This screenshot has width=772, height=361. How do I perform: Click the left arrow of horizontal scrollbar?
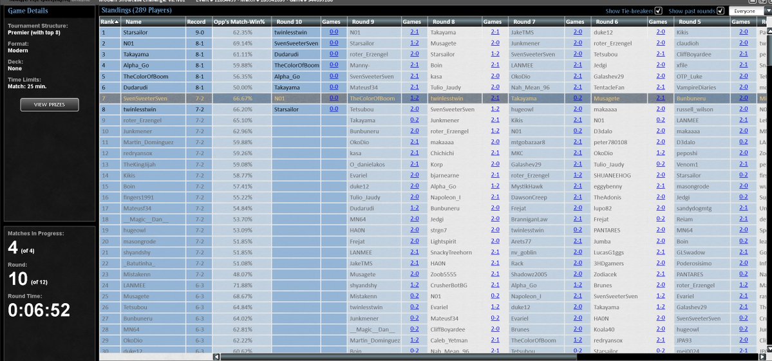coord(216,356)
